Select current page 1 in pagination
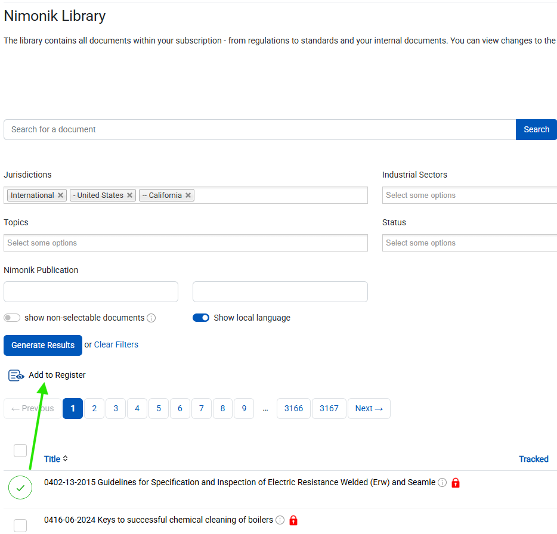The width and height of the screenshot is (557, 534). [x=73, y=409]
